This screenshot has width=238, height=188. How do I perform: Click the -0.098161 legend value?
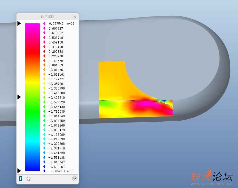pyautogui.click(x=57, y=74)
